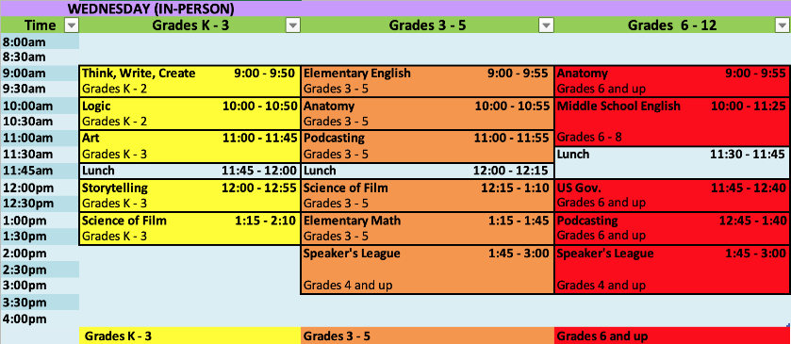
Task: Click the Elementary English class cell
Action: [x=427, y=81]
